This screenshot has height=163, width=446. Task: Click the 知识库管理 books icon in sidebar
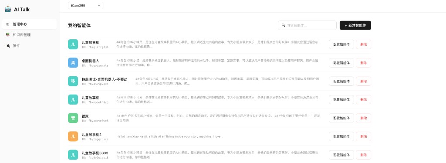(8, 35)
